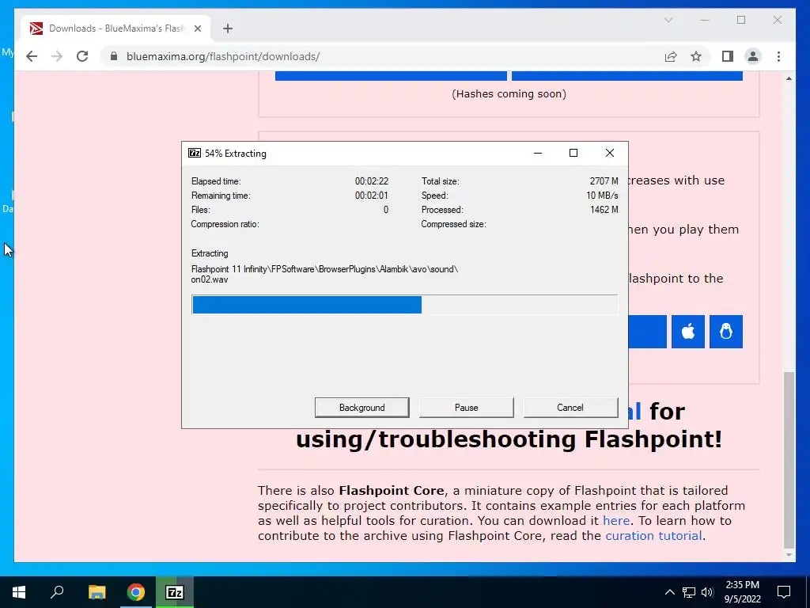Open Chrome's three-dot menu

click(x=778, y=56)
